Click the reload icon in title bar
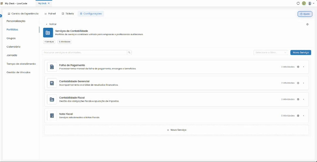317x162 pixels. (x=298, y=3)
